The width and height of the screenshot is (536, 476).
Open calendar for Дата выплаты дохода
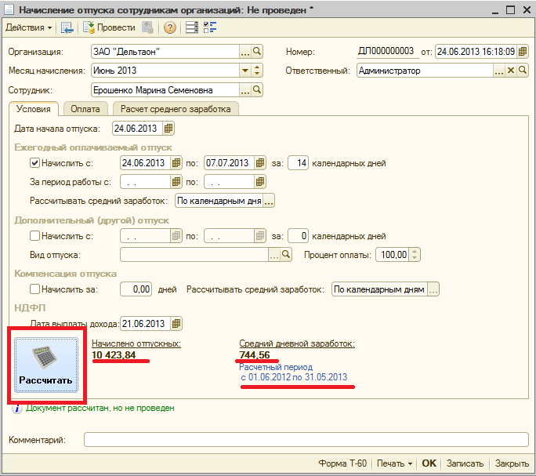click(x=176, y=323)
